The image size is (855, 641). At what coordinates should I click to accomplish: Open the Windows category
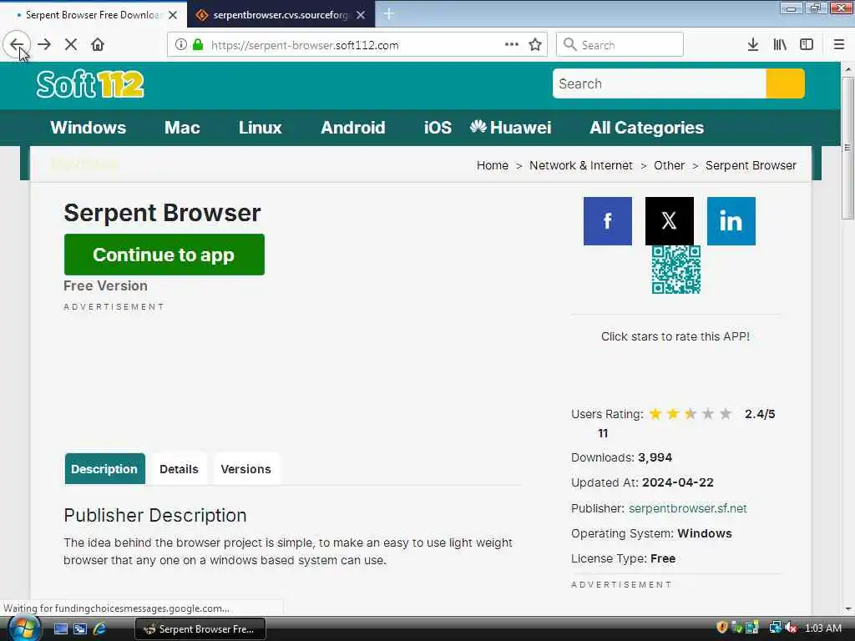tap(89, 128)
